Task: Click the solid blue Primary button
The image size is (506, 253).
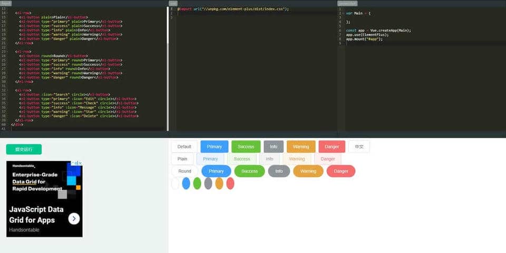Action: coord(215,147)
